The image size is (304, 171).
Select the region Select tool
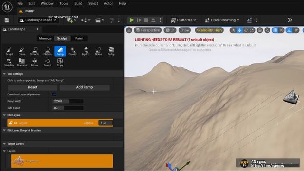tap(47, 62)
